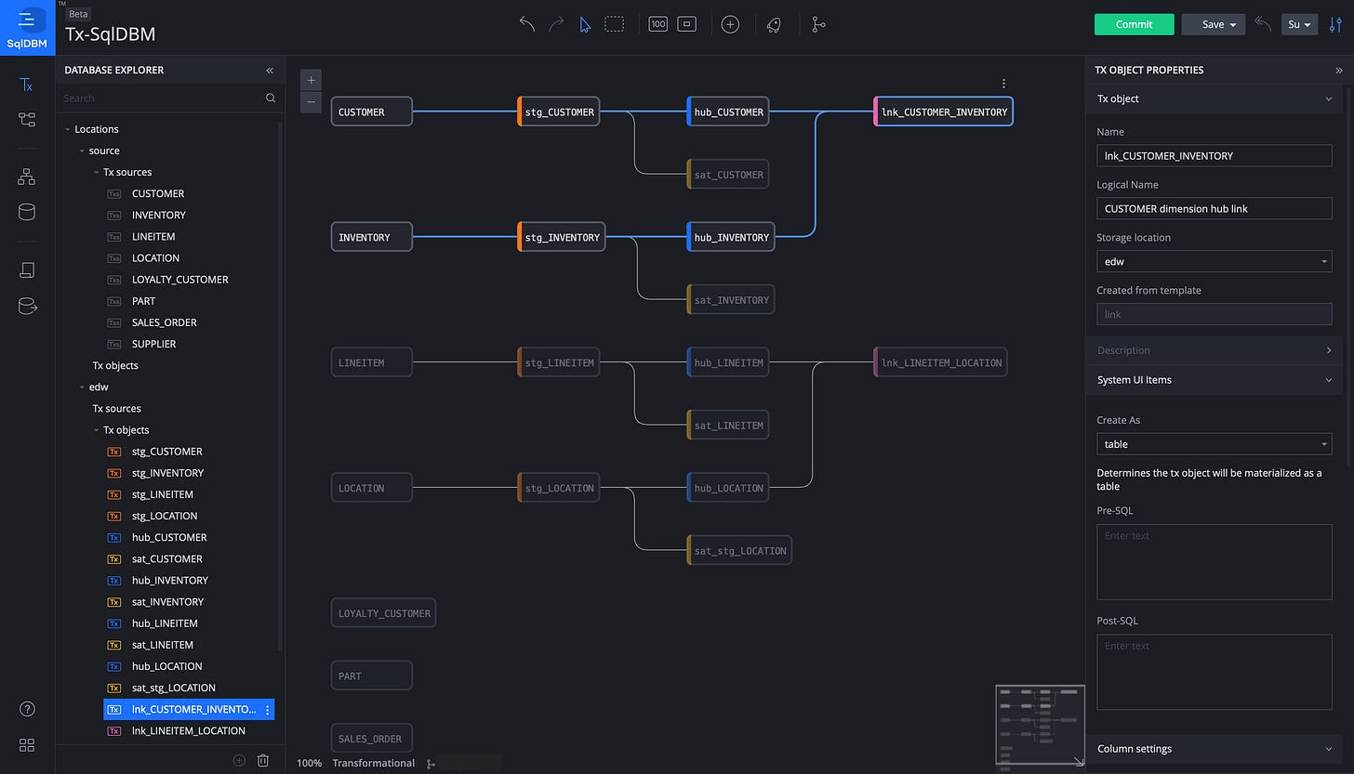
Task: Select LOYALTY_CUSTOMER in the explorer tree
Action: [x=180, y=280]
